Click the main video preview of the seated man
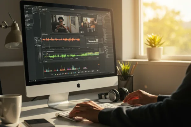191x127 pixels. pyautogui.click(x=65, y=24)
